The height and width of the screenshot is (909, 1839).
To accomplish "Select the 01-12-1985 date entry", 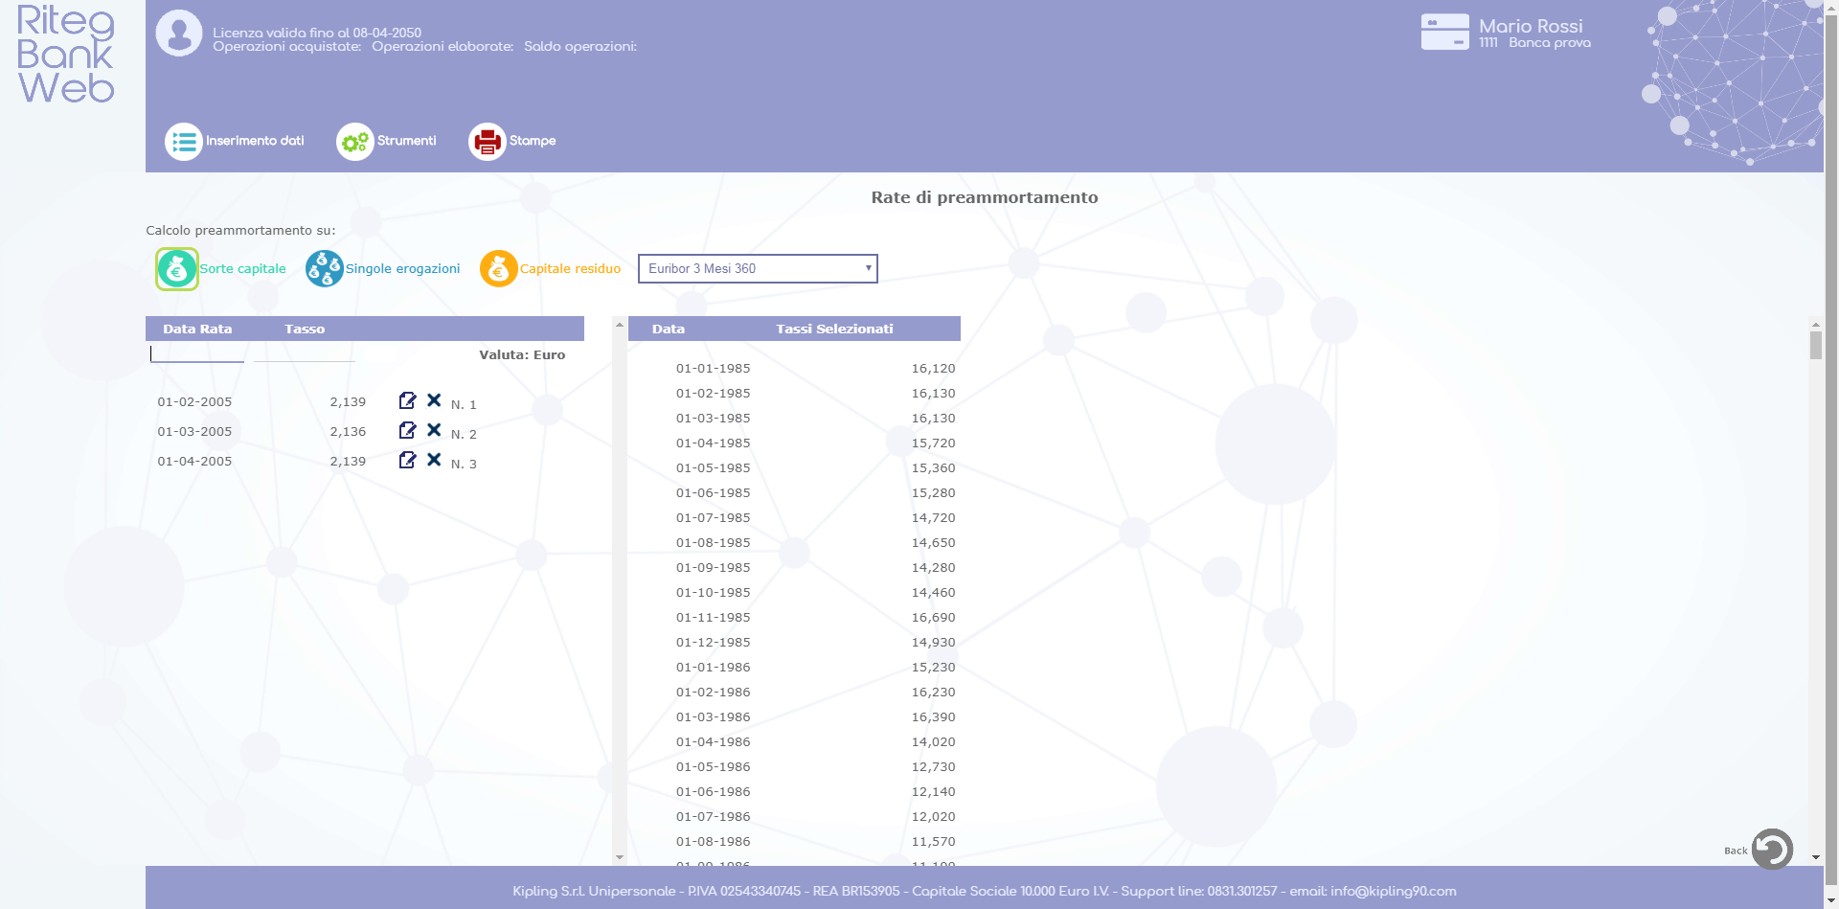I will tap(714, 643).
